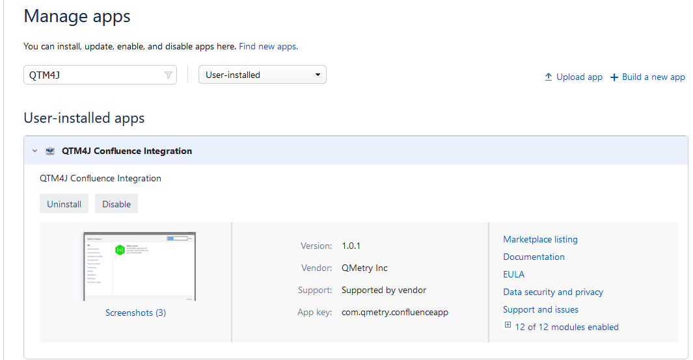693x360 pixels.
Task: Expand the modules list plus icon
Action: point(508,325)
